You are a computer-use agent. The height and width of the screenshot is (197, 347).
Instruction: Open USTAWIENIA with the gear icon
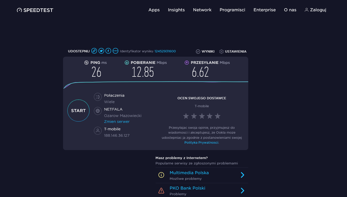point(221,51)
